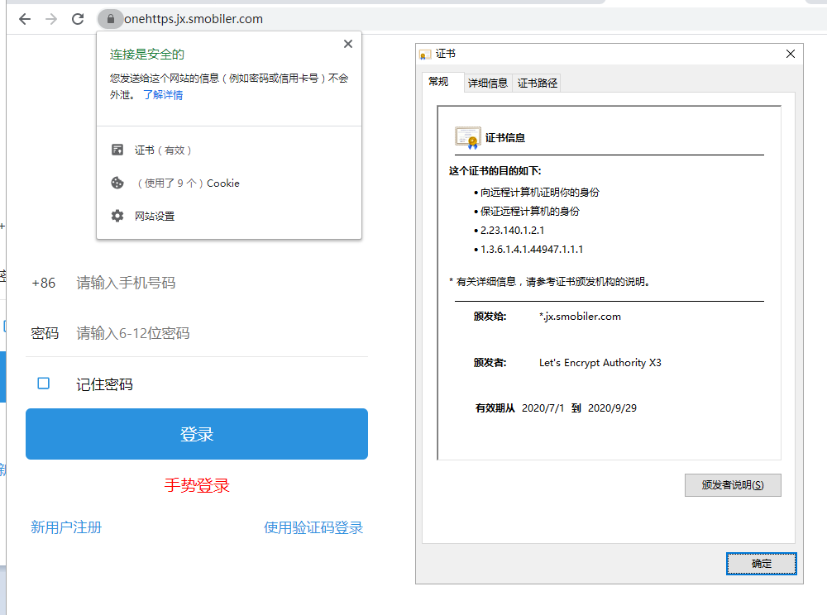Screen dimensions: 827x615
Task: Go back with the browser back arrow
Action: coord(25,20)
